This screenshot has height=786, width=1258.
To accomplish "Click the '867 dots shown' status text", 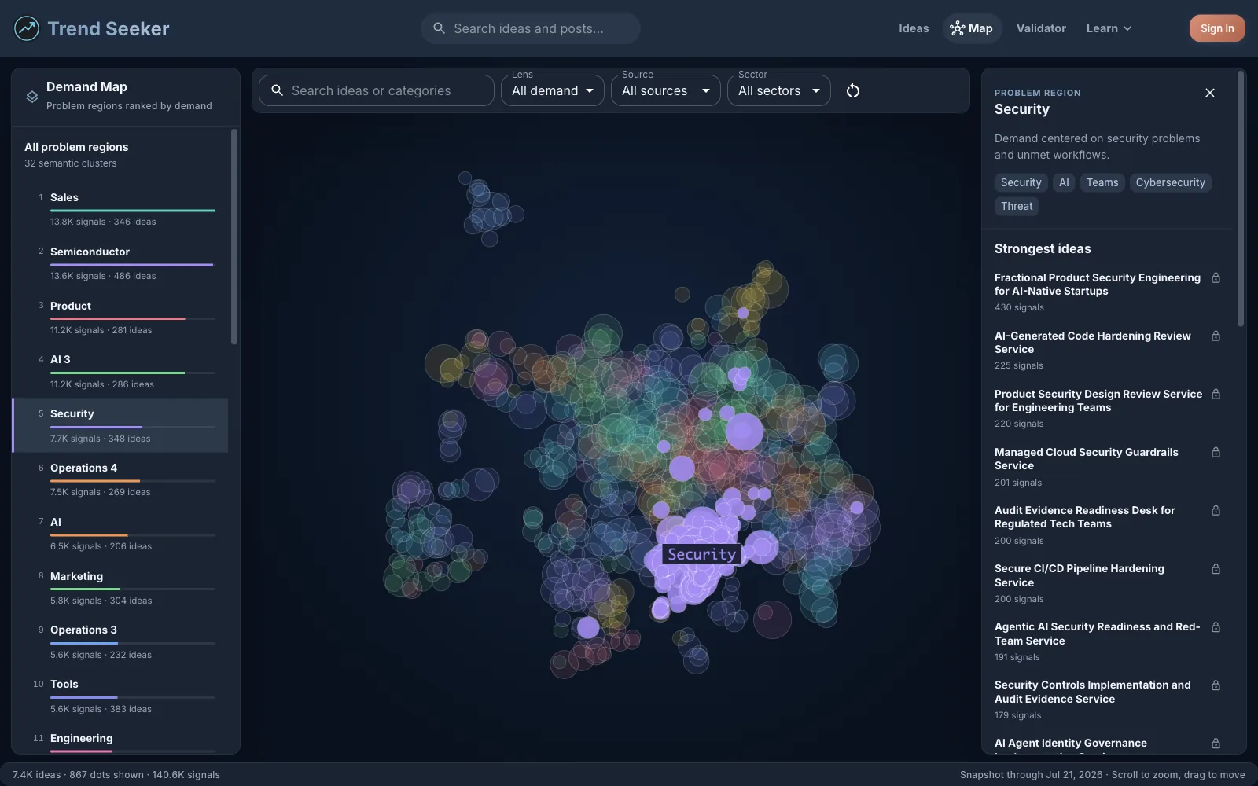I will (106, 775).
